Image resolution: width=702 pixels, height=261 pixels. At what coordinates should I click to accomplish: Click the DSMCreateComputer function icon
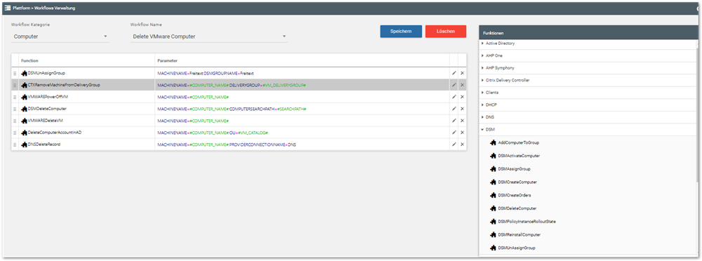click(x=494, y=182)
